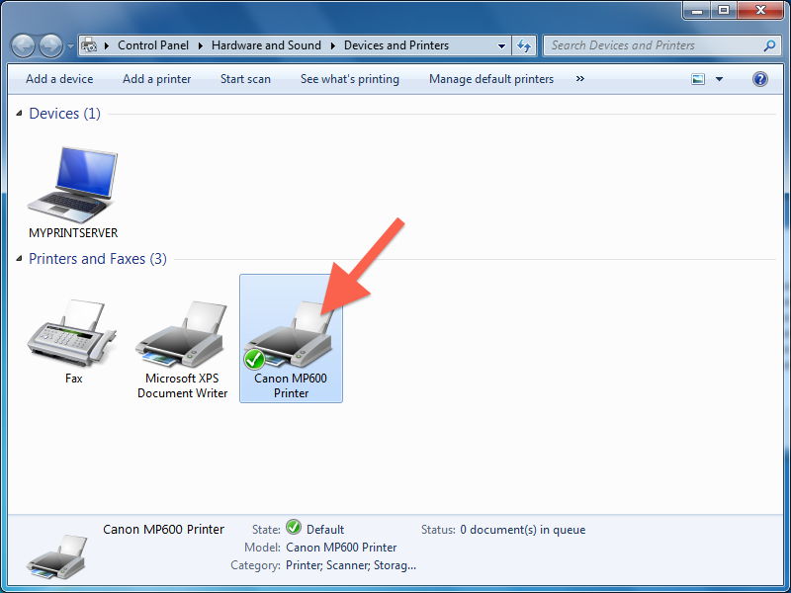Click Start scan
This screenshot has width=791, height=593.
[x=245, y=79]
